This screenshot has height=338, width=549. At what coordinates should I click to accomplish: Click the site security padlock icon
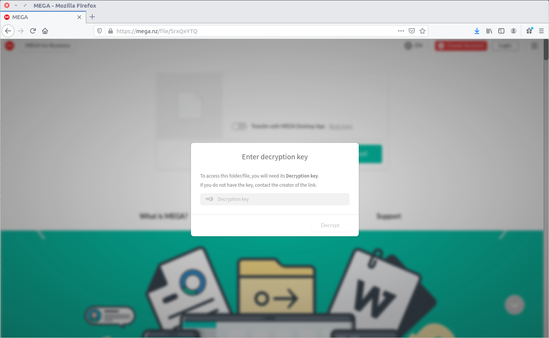(111, 31)
